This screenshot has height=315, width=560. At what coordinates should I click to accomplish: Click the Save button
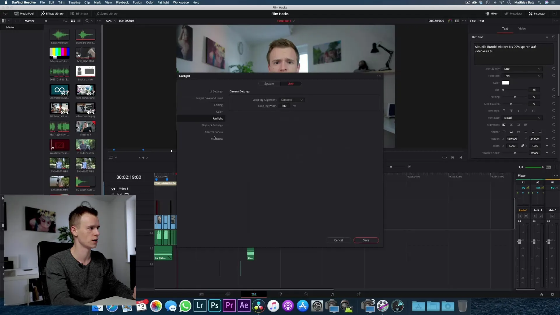click(366, 240)
